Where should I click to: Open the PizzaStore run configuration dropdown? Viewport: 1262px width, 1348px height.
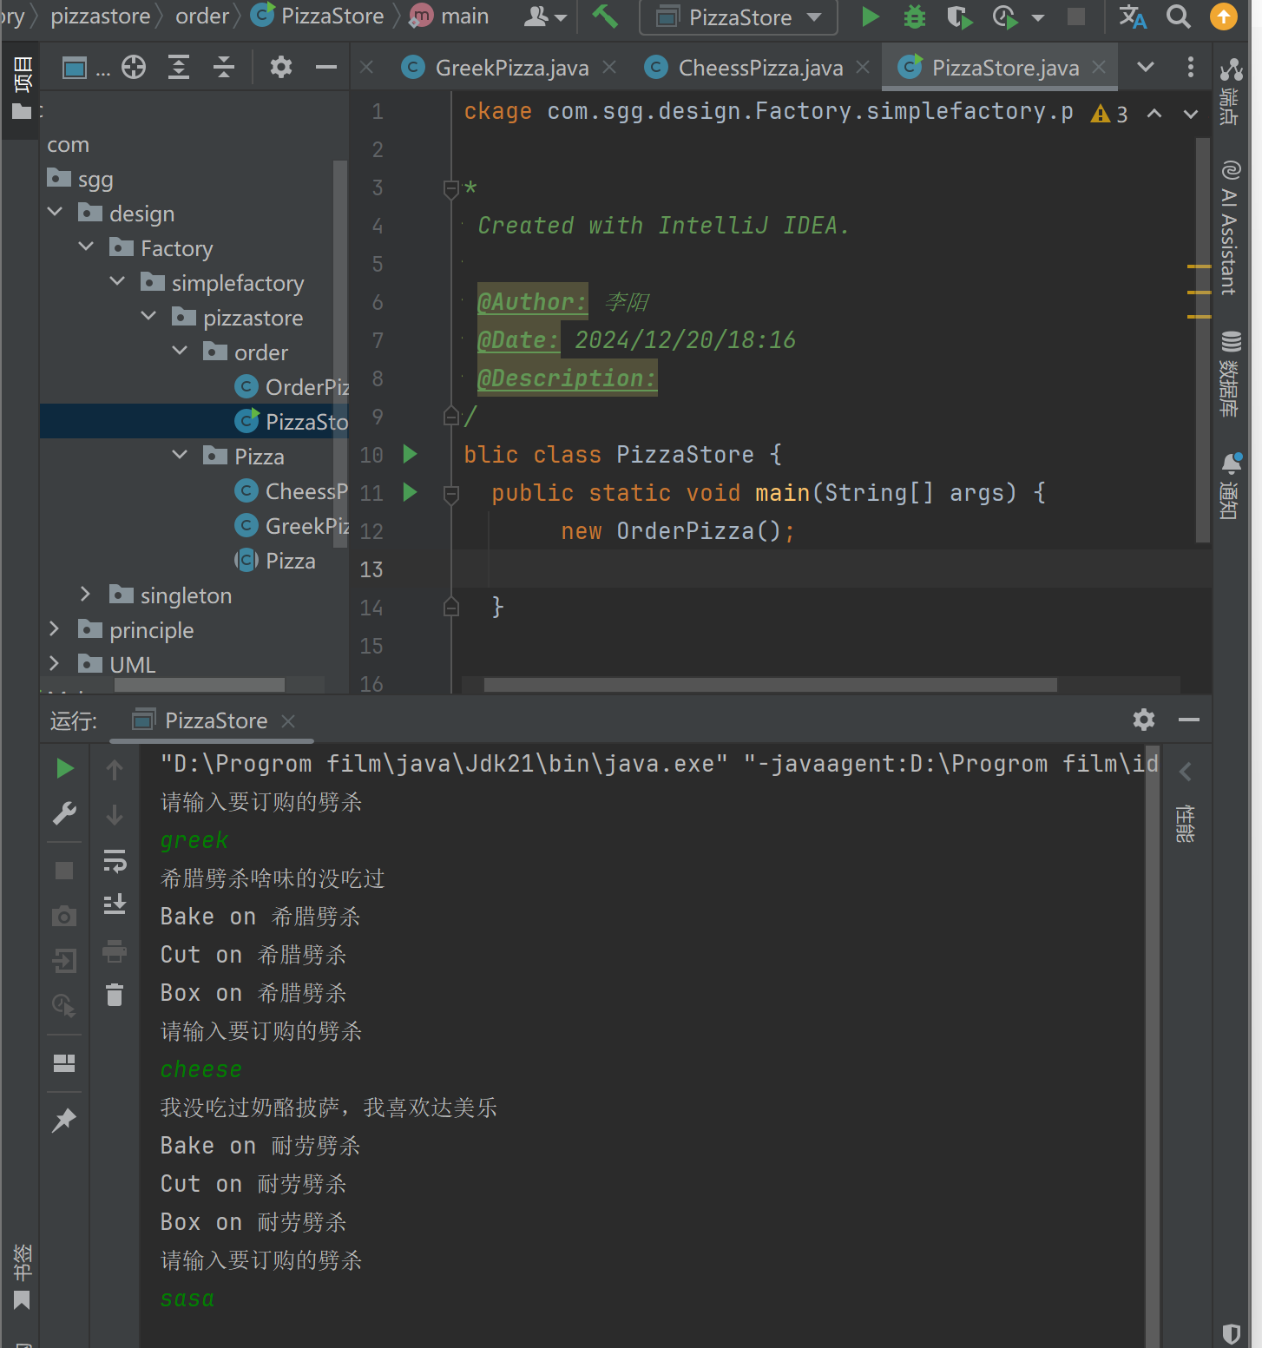(739, 17)
